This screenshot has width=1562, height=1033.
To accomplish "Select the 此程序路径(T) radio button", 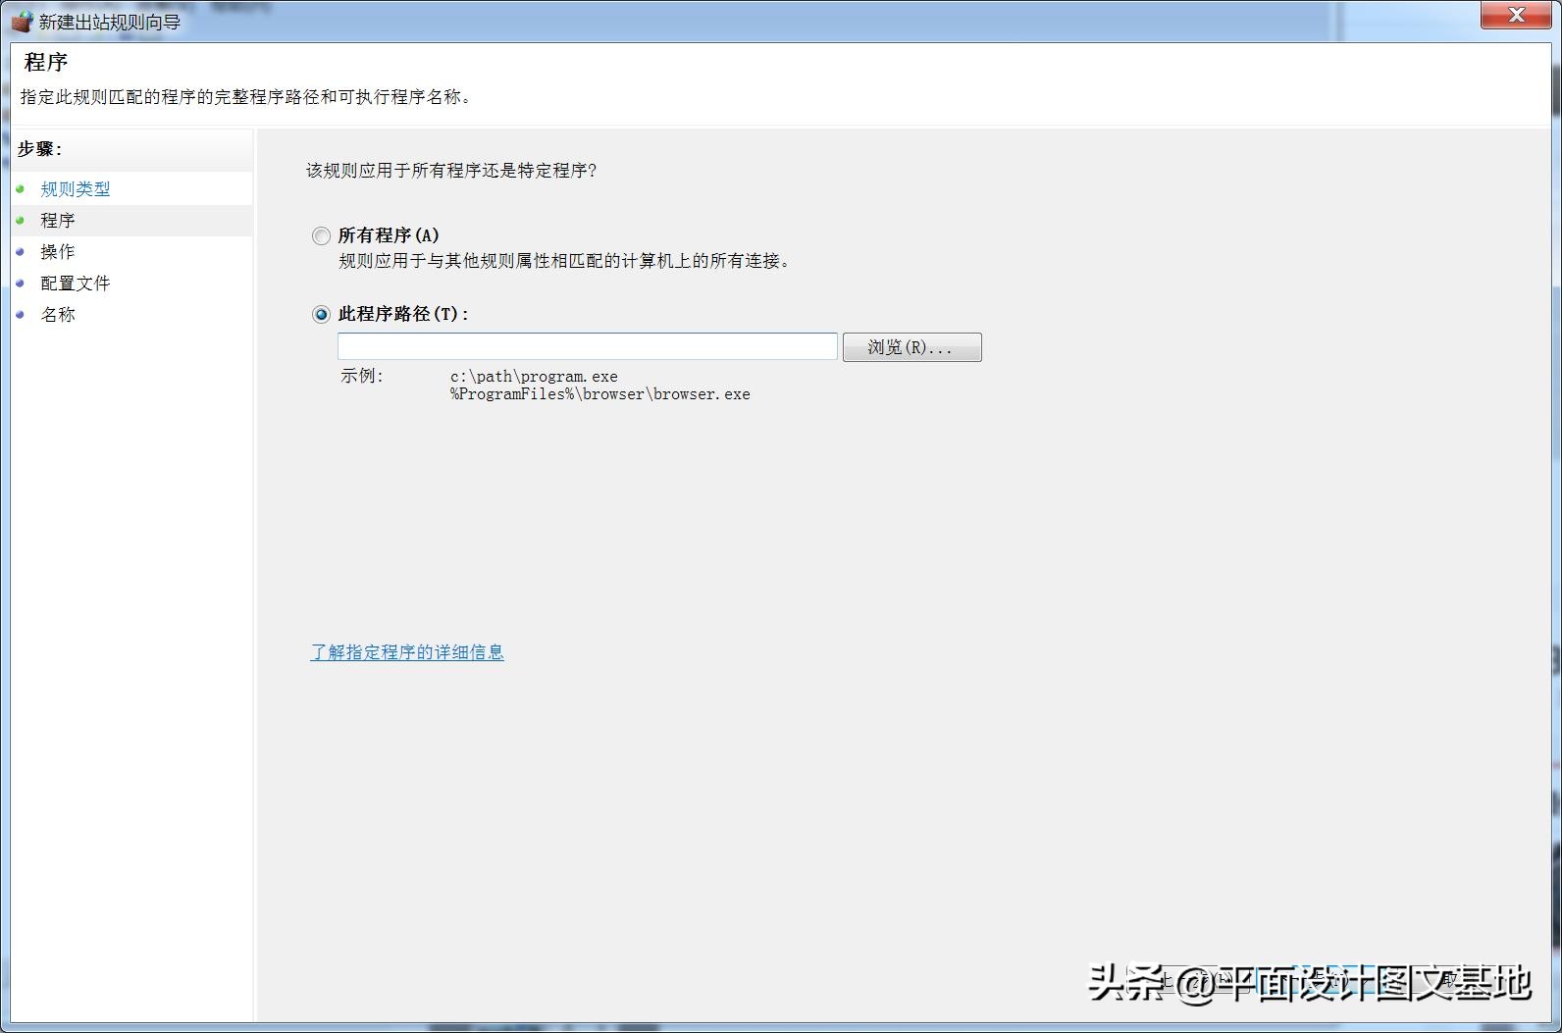I will [321, 314].
